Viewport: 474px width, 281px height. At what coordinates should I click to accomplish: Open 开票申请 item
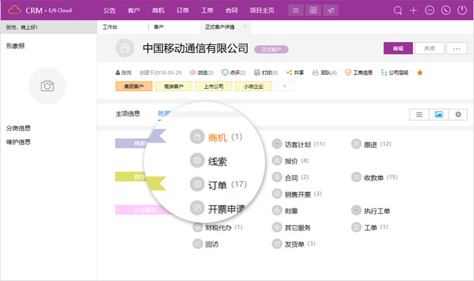(218, 208)
